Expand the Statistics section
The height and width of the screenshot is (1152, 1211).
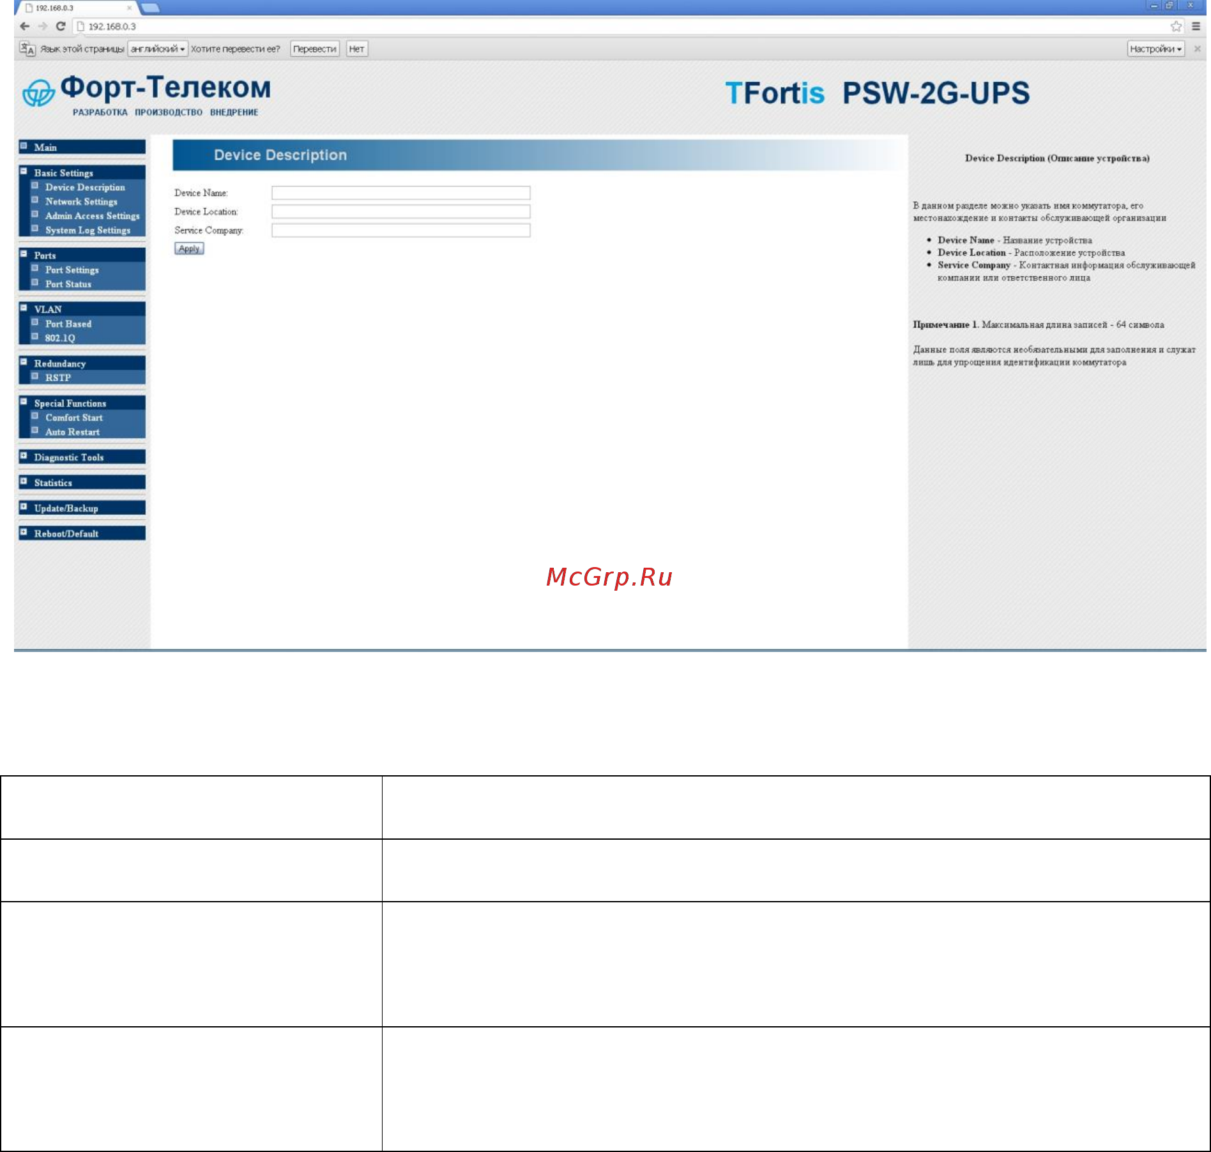(24, 481)
